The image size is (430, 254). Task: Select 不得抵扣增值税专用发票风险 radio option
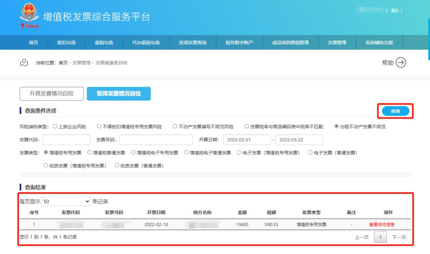tap(99, 127)
